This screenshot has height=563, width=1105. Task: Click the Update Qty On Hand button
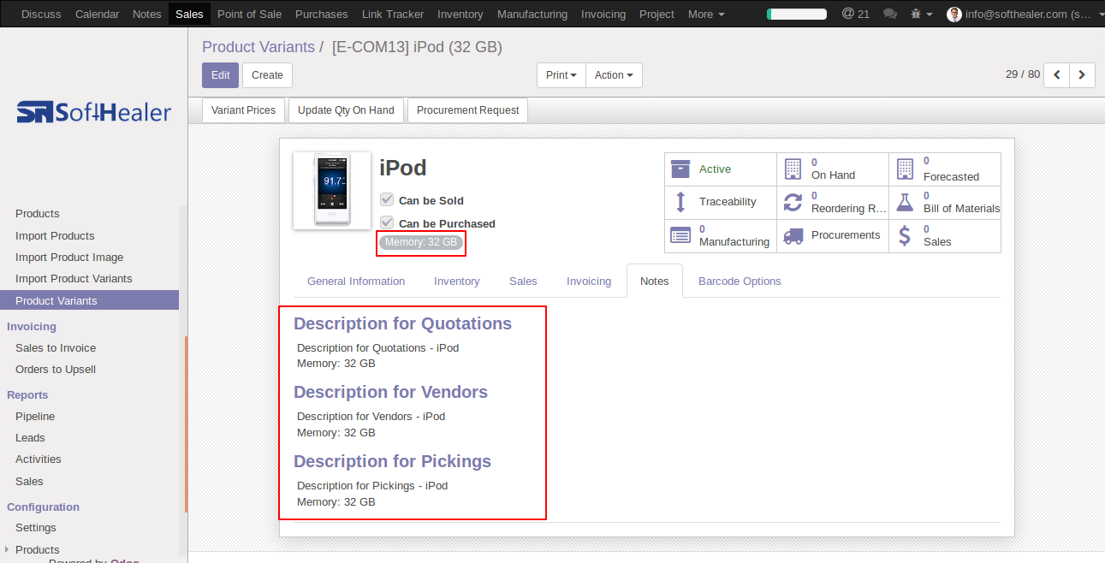[346, 110]
